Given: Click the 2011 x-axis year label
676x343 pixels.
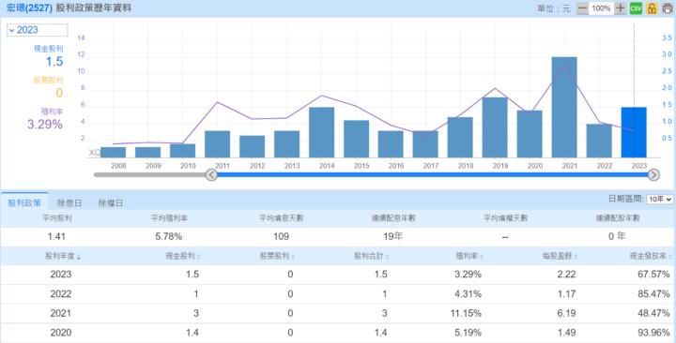Looking at the screenshot, I should click(223, 166).
